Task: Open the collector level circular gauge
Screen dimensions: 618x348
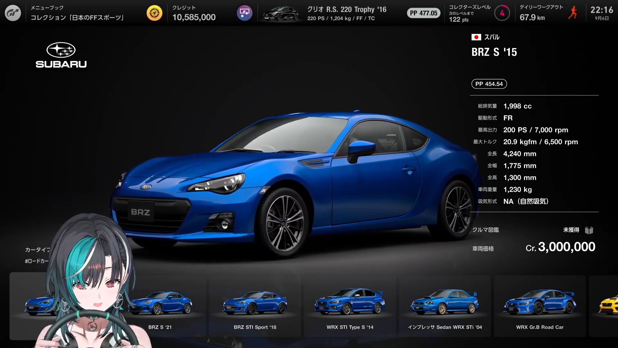Action: (502, 13)
